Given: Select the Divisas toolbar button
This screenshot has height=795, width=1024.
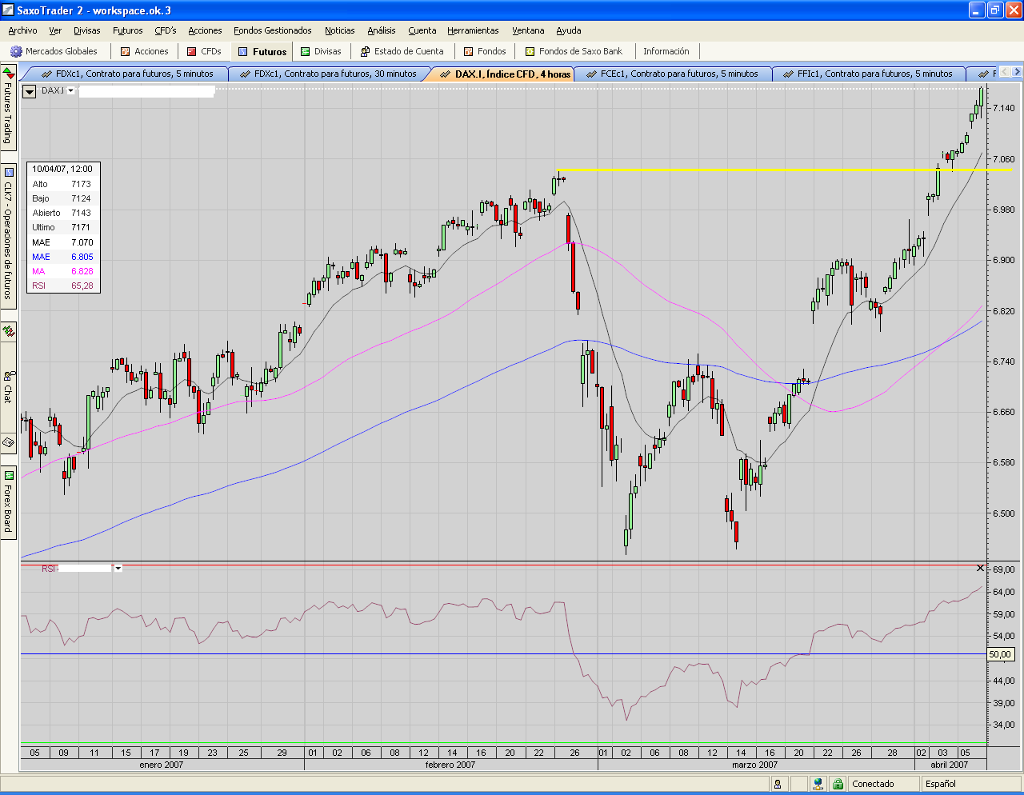Looking at the screenshot, I should 320,51.
